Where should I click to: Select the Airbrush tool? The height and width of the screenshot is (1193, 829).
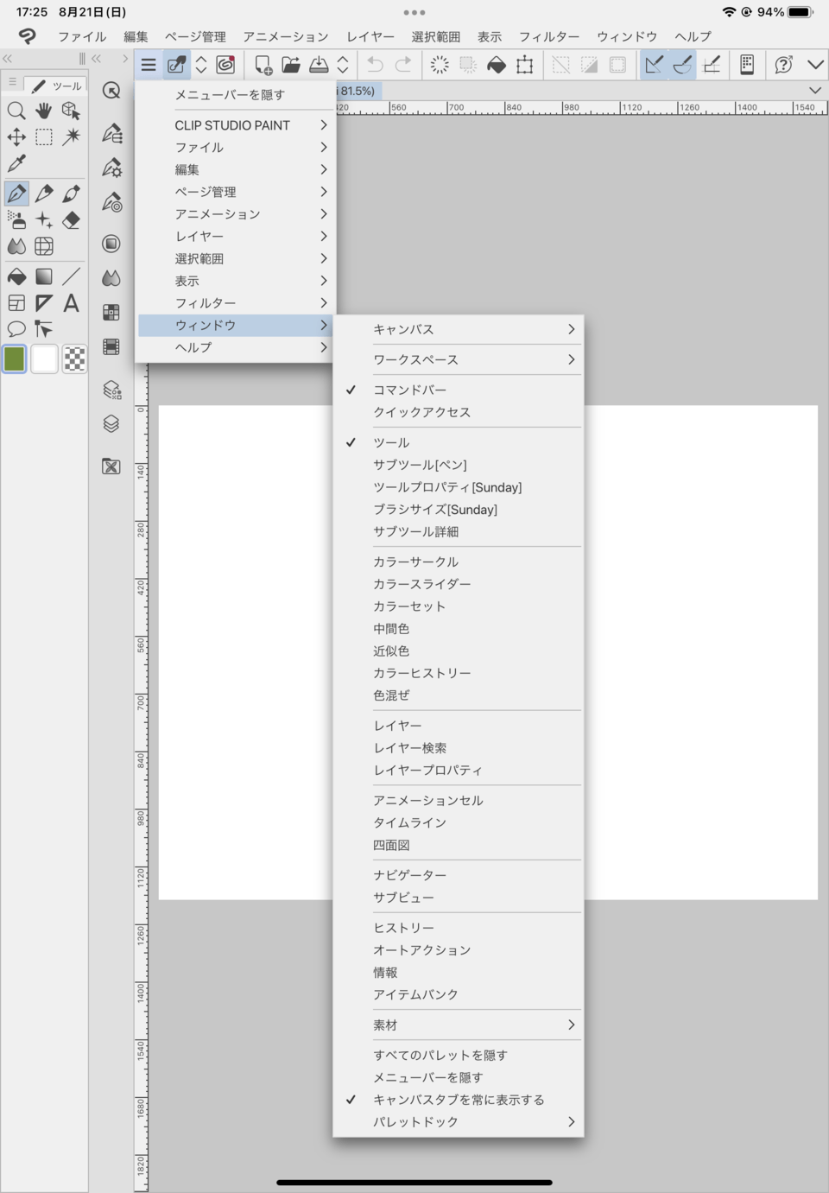point(16,220)
